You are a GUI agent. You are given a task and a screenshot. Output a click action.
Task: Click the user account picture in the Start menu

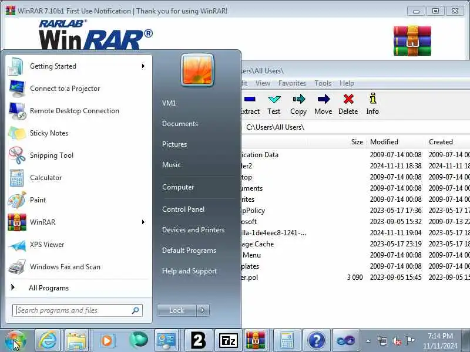click(197, 70)
